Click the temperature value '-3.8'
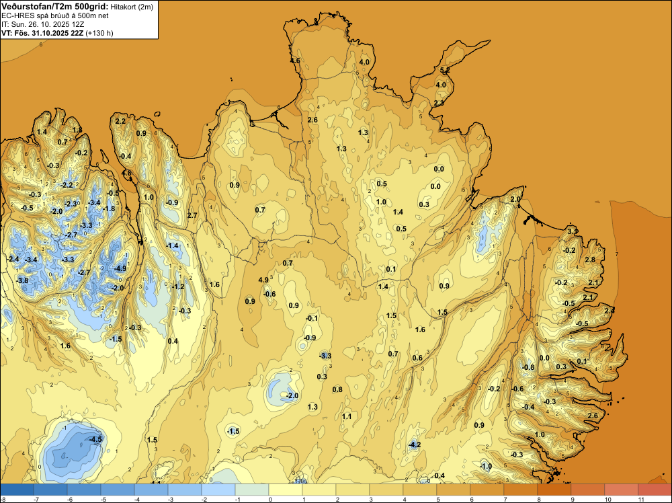672x503 pixels. coord(22,280)
